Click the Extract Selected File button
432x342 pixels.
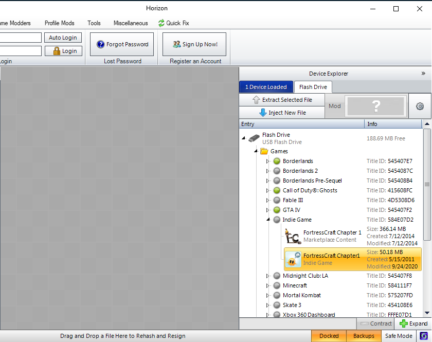point(282,100)
